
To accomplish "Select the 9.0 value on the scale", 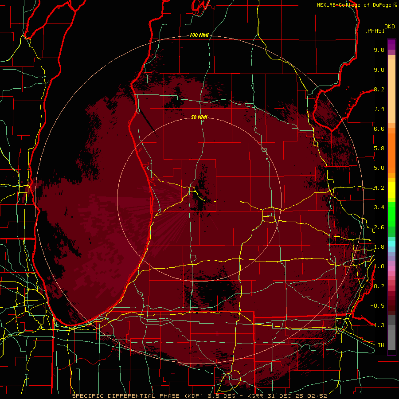I will tap(379, 70).
